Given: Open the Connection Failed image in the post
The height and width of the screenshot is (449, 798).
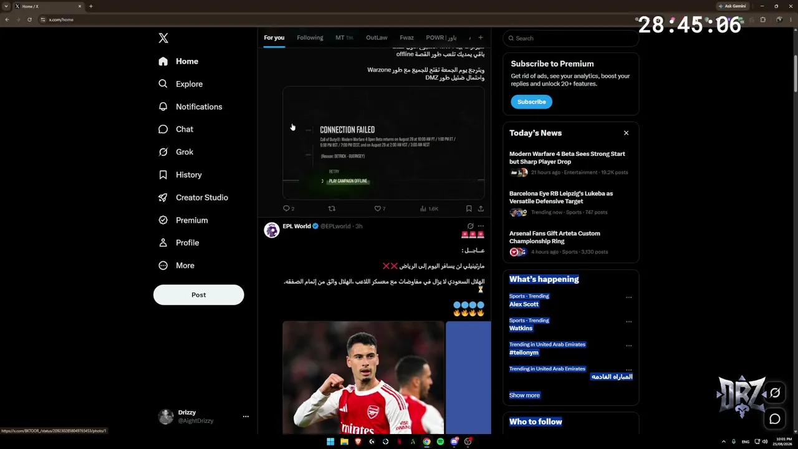Looking at the screenshot, I should (x=383, y=143).
